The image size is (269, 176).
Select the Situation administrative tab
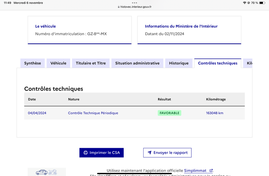pyautogui.click(x=137, y=63)
